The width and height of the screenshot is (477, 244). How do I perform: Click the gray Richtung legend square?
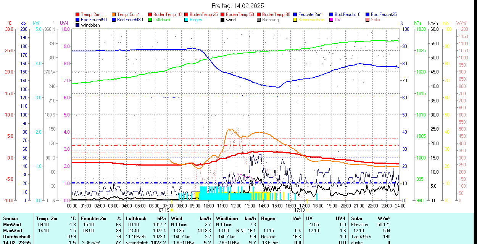tap(259, 20)
